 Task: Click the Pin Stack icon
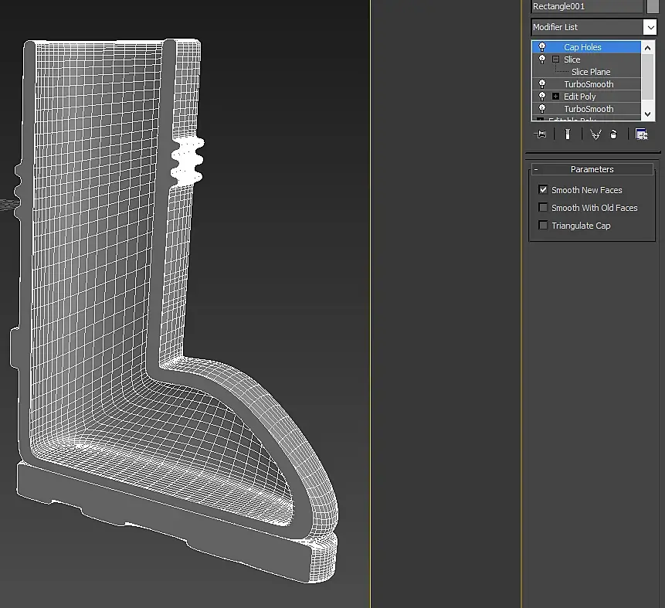(541, 134)
